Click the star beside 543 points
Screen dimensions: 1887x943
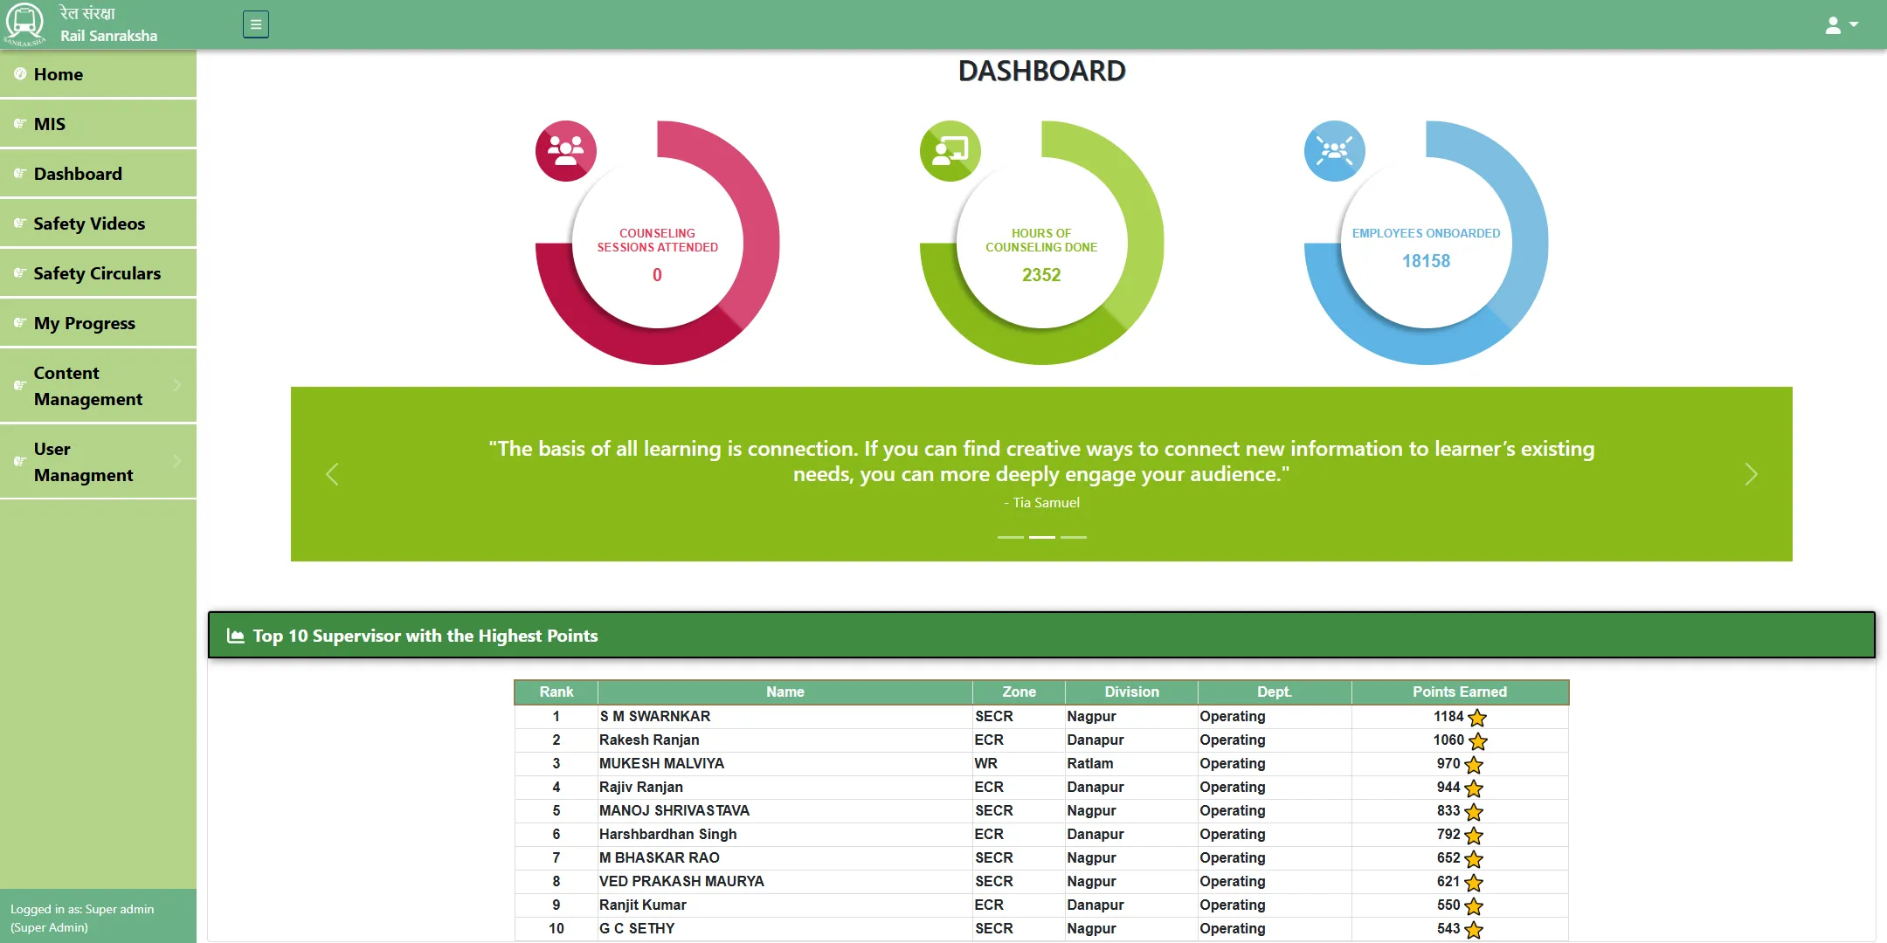pos(1474,930)
